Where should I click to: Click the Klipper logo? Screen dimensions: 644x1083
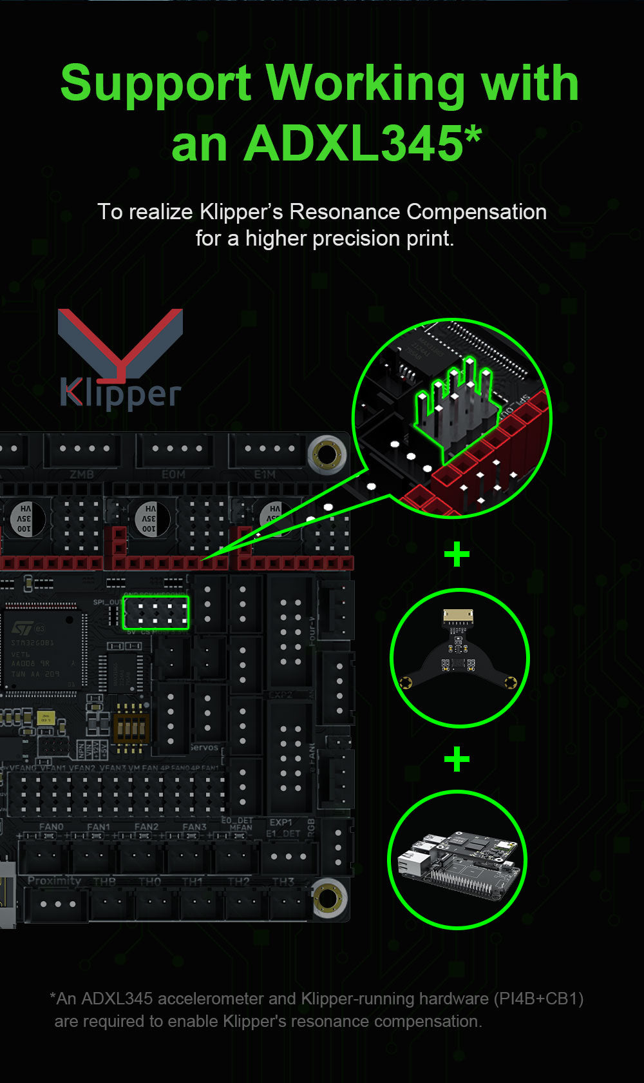click(x=120, y=359)
